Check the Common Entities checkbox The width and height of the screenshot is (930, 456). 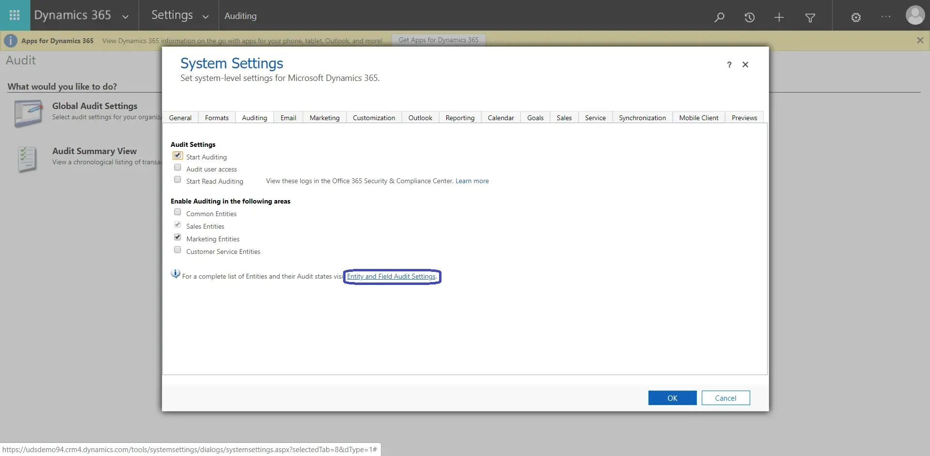coord(177,212)
